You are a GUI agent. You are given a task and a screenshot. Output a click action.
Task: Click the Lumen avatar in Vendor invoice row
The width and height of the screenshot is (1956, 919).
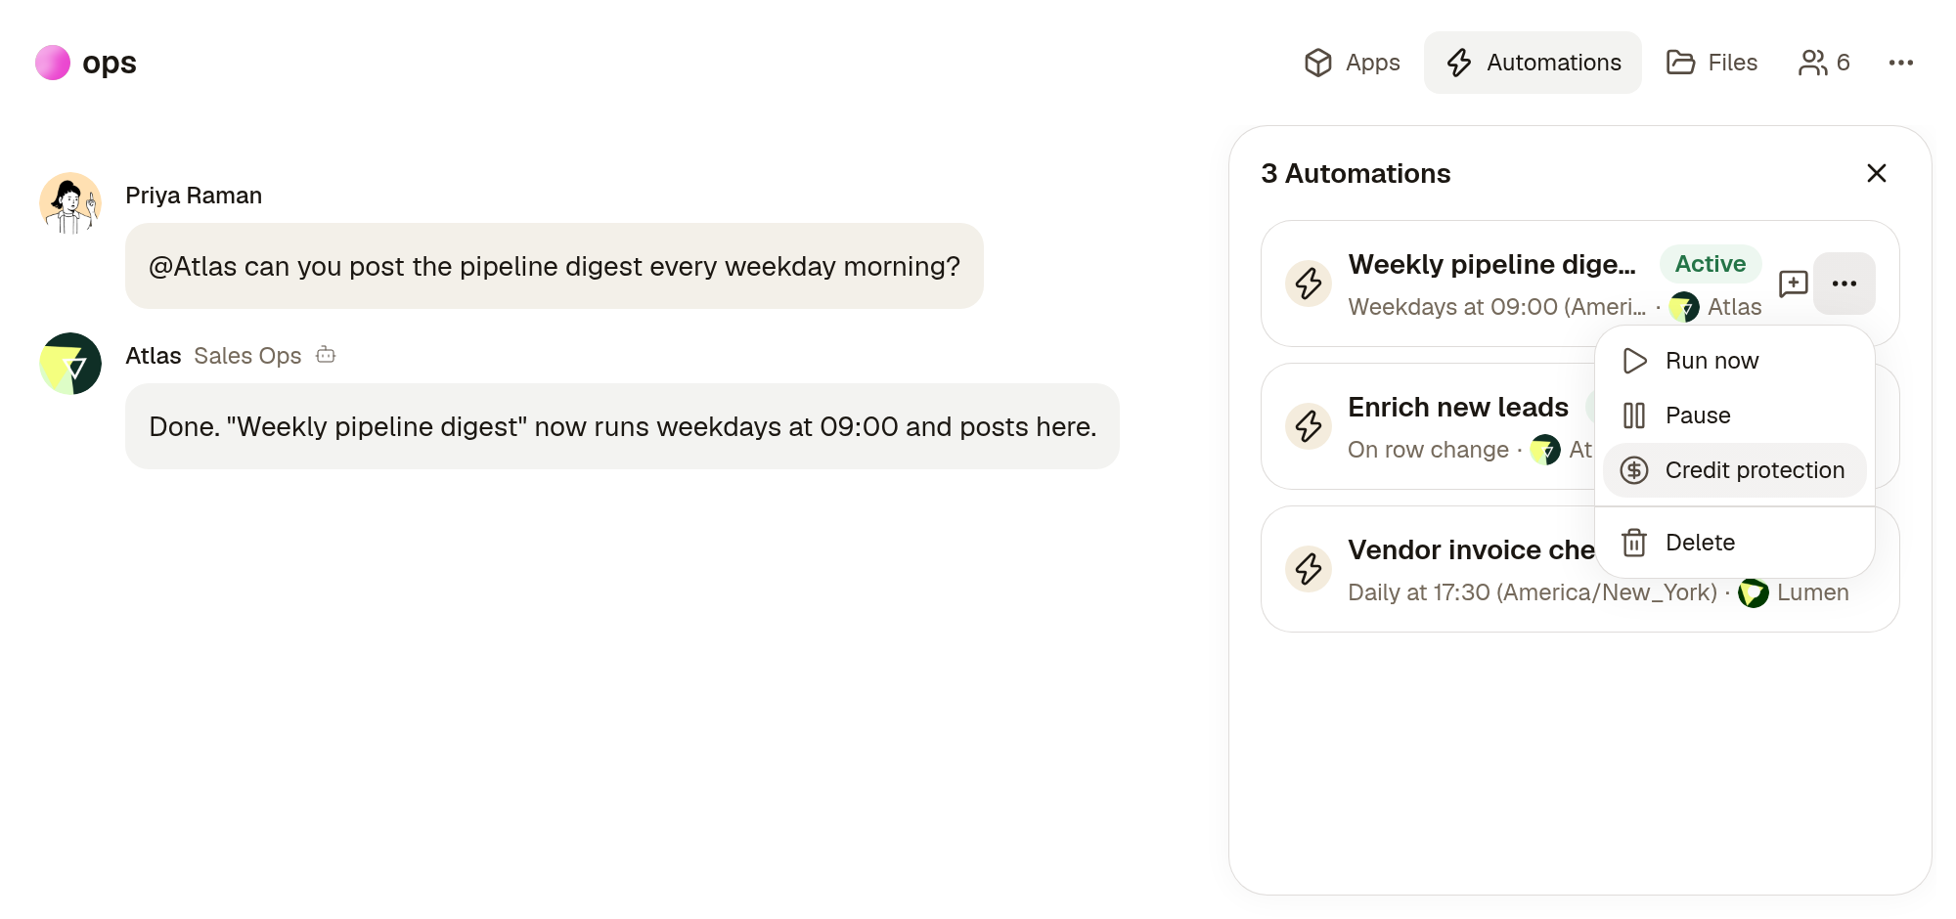[1753, 592]
